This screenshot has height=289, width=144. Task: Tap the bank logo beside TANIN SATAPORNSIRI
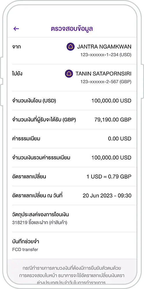[x=69, y=74]
